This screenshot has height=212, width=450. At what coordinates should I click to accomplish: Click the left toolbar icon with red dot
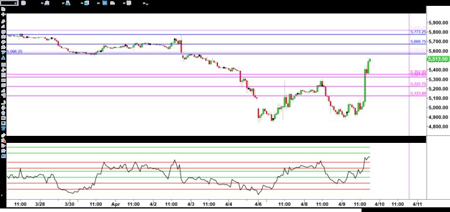pyautogui.click(x=4, y=141)
